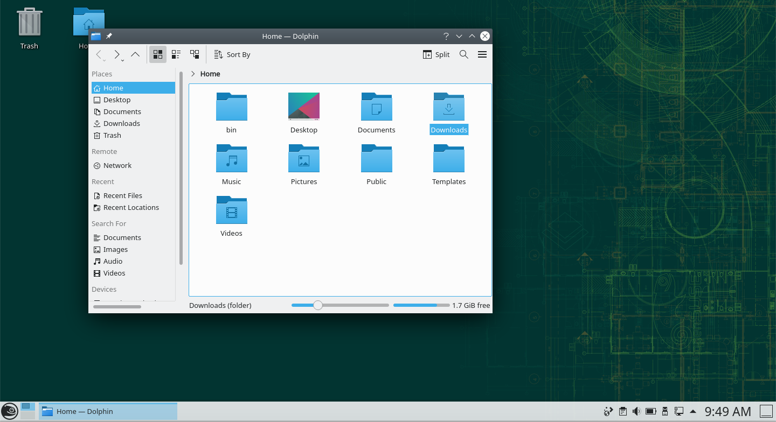Switch to the Compact view mode

coord(176,54)
